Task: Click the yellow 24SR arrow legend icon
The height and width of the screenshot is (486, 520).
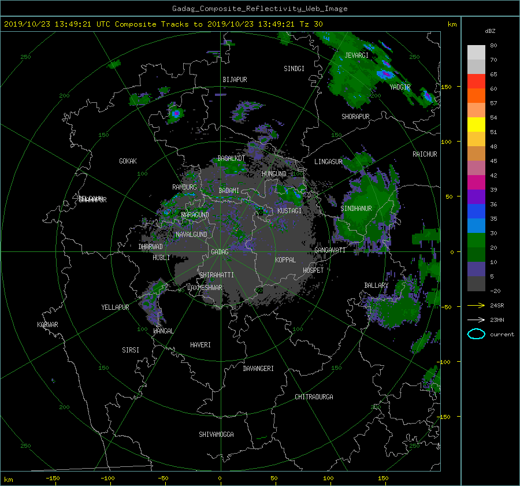Action: (476, 305)
